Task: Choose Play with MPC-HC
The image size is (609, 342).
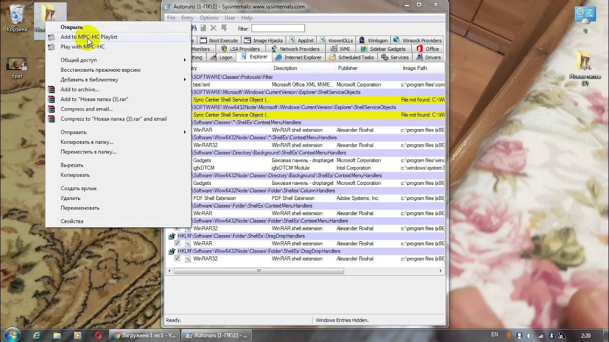Action: [118, 47]
